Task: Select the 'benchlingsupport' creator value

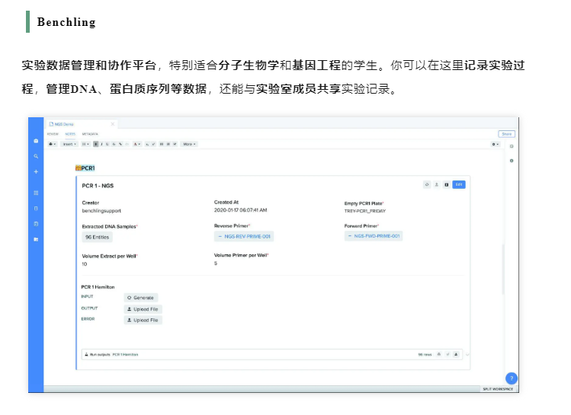Action: 101,211
